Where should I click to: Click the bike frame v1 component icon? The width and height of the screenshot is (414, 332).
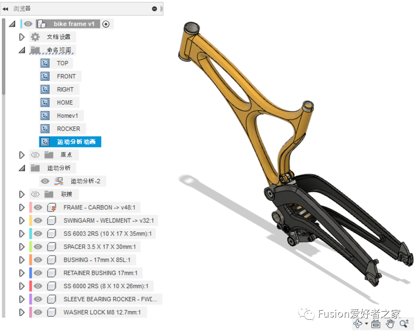pos(42,24)
